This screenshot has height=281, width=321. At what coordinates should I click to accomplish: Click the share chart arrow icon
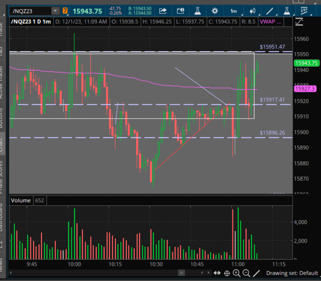click(x=163, y=11)
